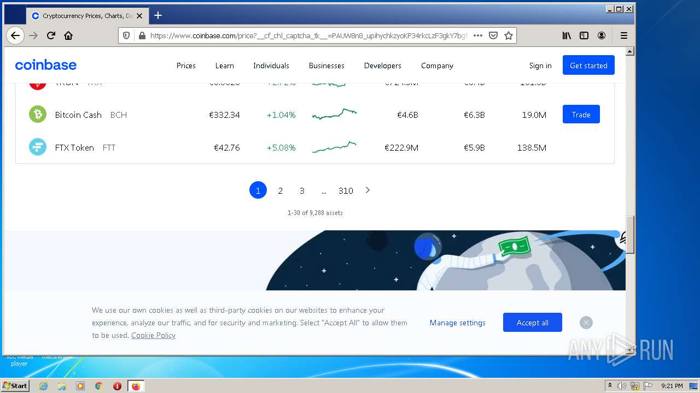Image resolution: width=700 pixels, height=393 pixels.
Task: Open the Bitcoin Cash asset name
Action: click(x=78, y=115)
